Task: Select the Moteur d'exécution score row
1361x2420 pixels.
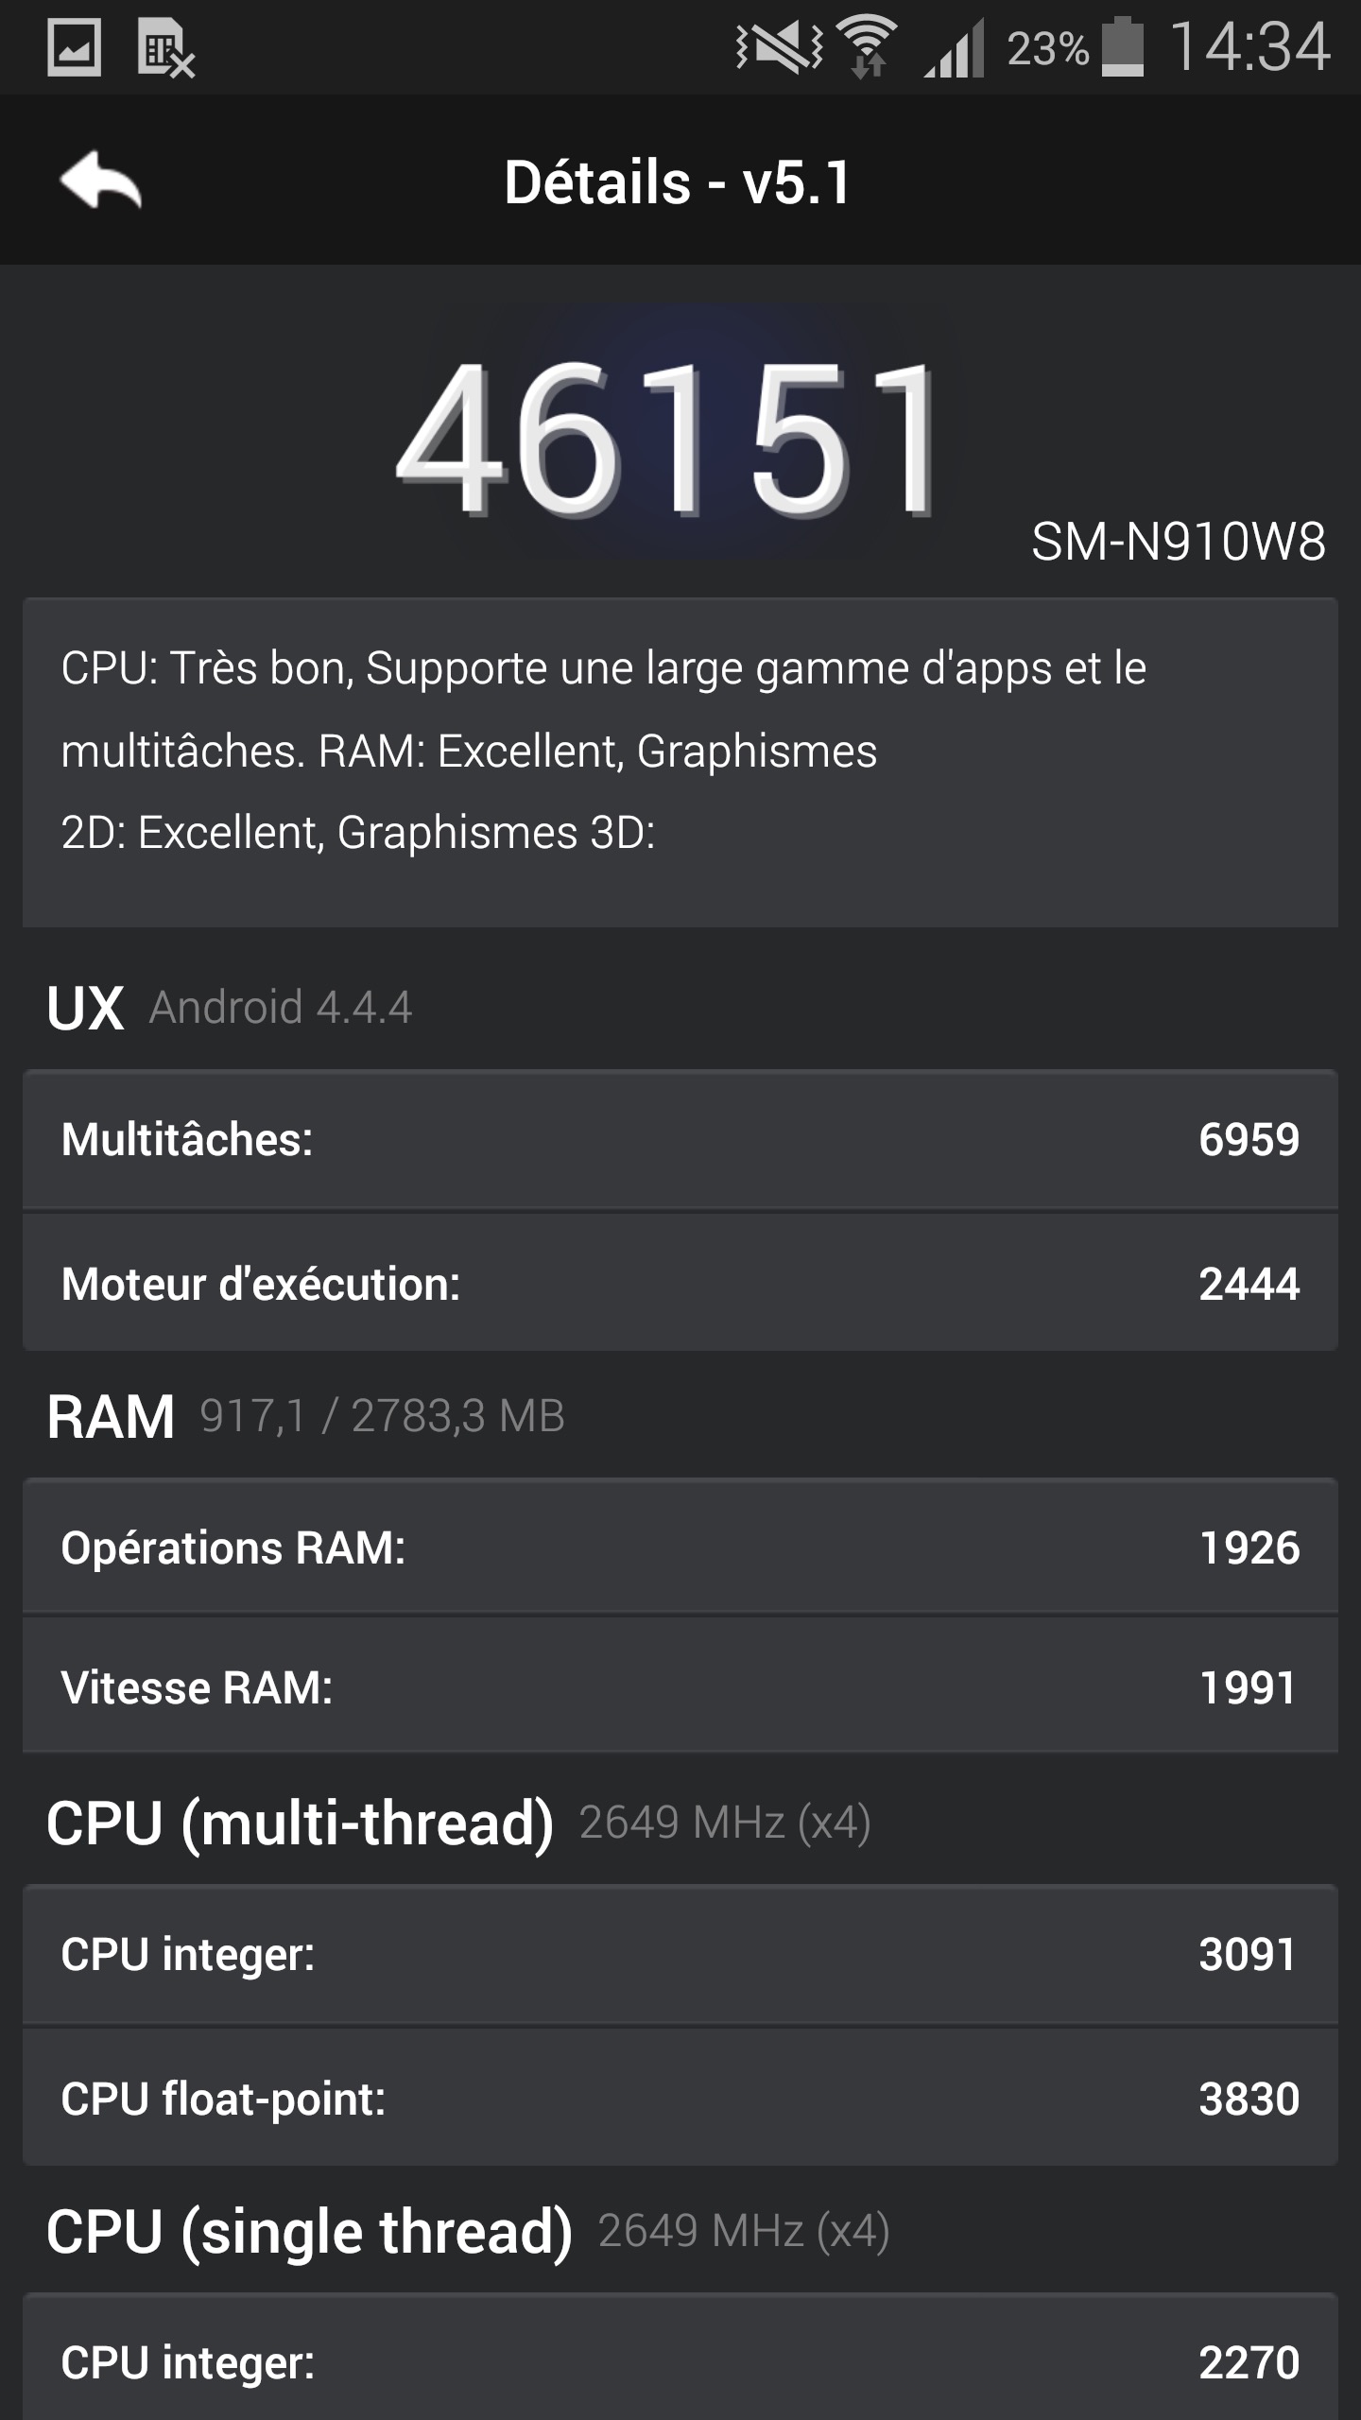Action: pyautogui.click(x=680, y=1284)
